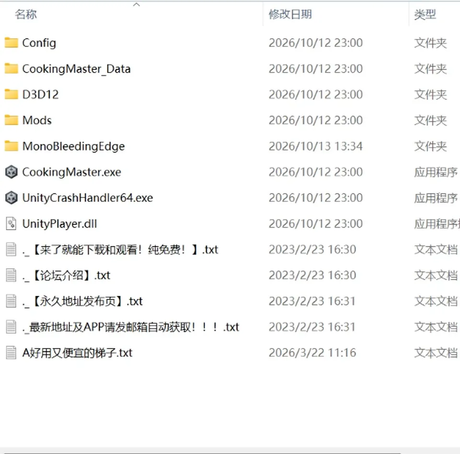This screenshot has height=454, width=460.
Task: Click icon of A好用又便宜的梯子 text file
Action: pos(11,353)
